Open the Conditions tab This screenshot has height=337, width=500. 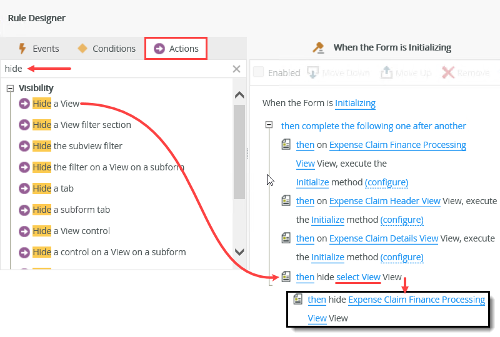(106, 49)
